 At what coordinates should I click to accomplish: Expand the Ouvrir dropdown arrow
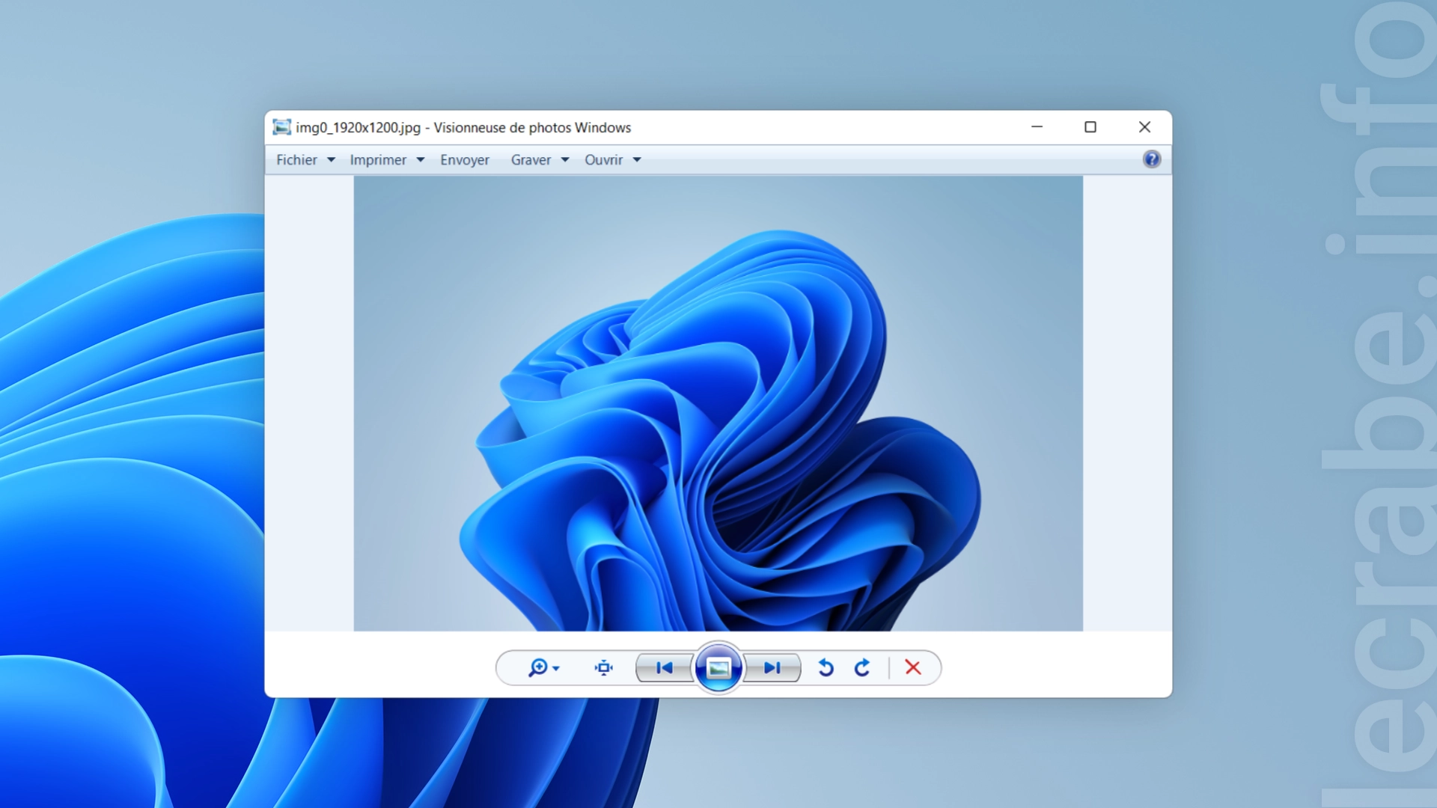tap(637, 160)
